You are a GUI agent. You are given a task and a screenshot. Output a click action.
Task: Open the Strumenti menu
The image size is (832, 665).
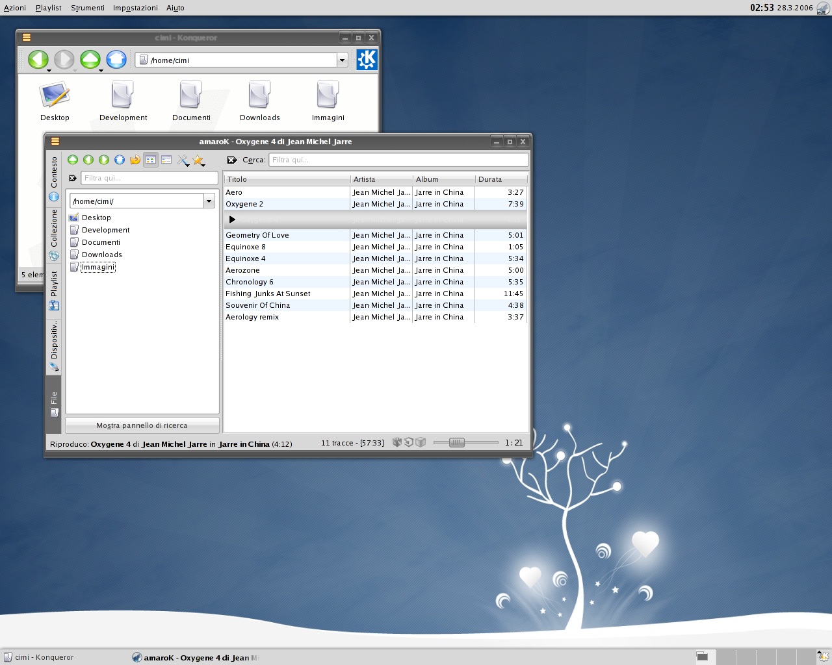click(x=88, y=8)
